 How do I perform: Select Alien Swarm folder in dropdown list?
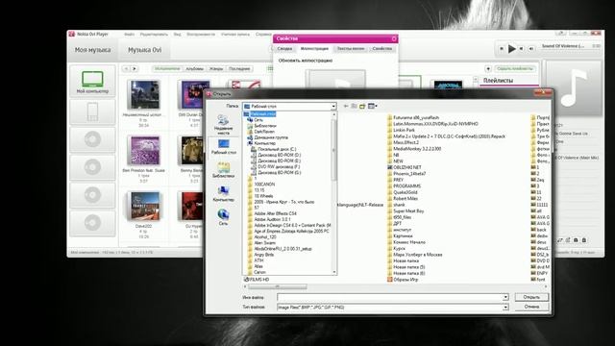tap(261, 243)
